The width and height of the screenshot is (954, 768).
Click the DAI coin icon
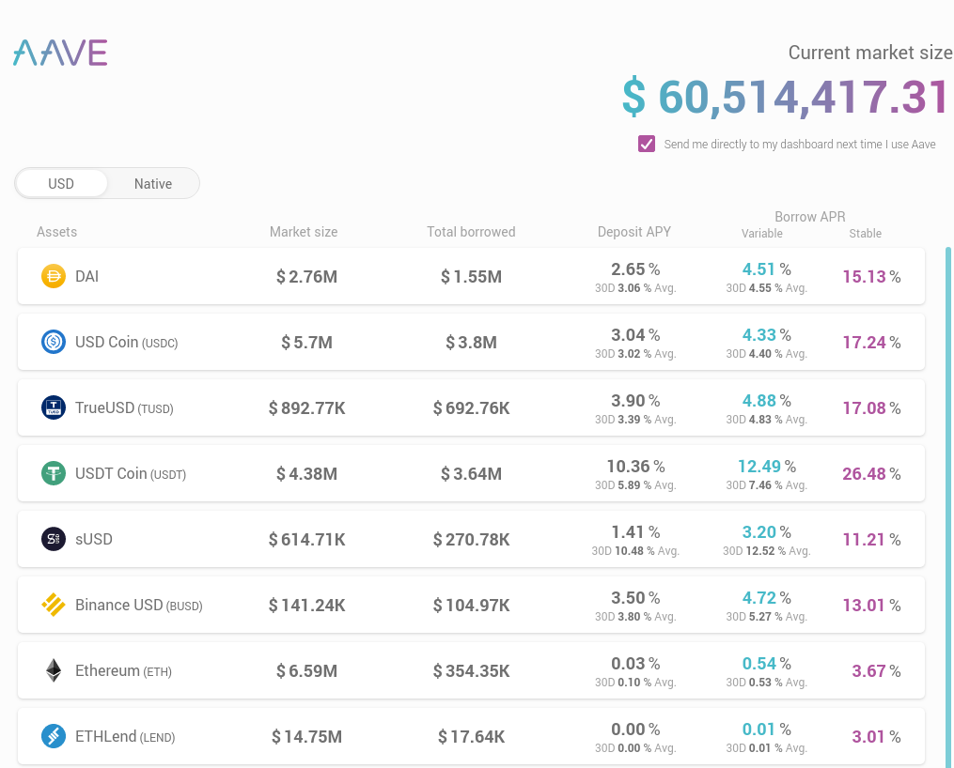coord(54,276)
